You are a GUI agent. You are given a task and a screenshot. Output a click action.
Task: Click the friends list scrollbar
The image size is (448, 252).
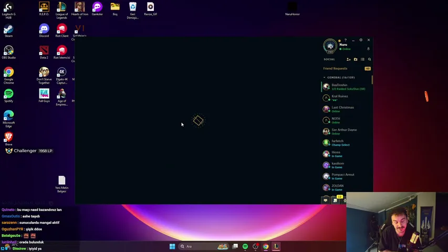coord(372,80)
